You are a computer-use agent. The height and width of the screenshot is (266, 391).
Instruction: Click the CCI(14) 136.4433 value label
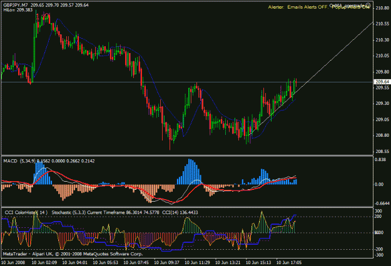180,212
